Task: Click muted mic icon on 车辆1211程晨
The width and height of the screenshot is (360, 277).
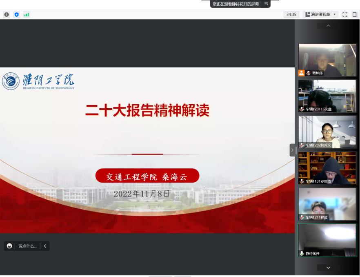Action: pos(302,217)
